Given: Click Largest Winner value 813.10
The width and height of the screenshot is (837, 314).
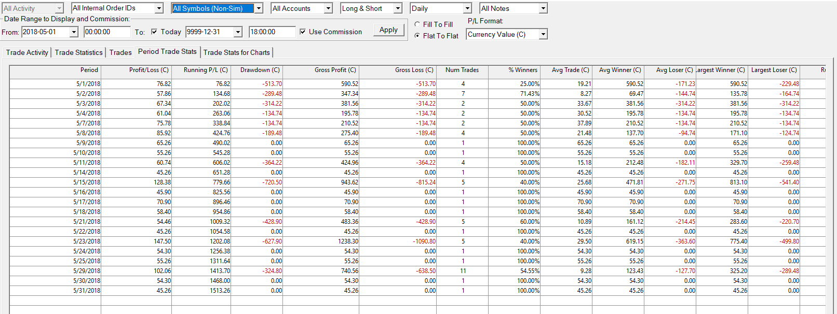Looking at the screenshot, I should tap(738, 182).
